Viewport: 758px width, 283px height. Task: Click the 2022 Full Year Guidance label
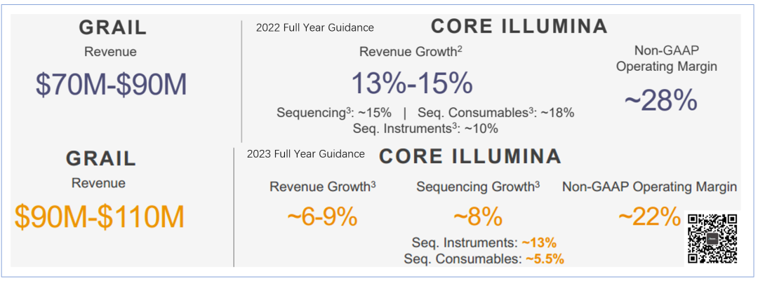tap(314, 28)
